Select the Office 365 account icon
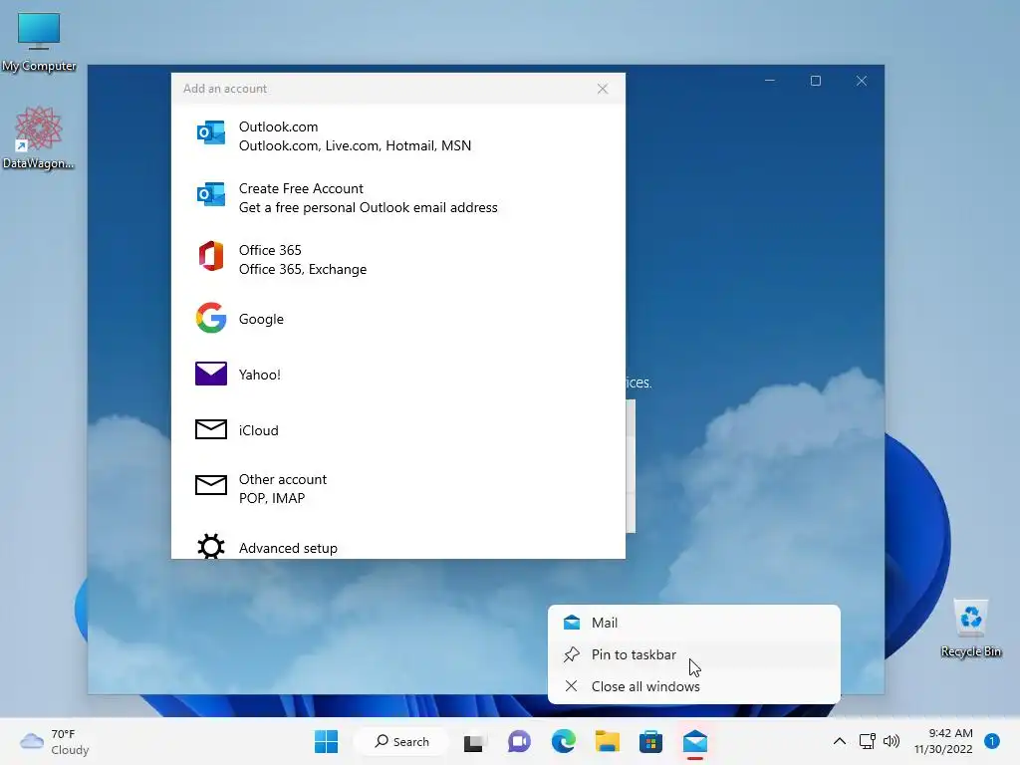 (x=211, y=256)
